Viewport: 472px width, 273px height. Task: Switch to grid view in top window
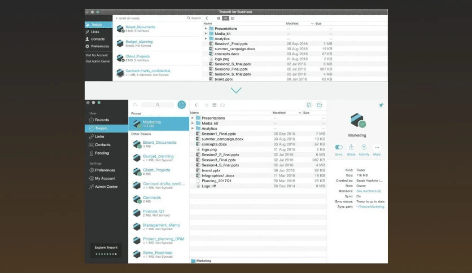coord(219,18)
